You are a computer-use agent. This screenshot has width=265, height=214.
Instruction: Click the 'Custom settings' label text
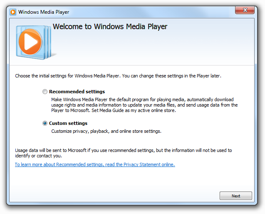[x=68, y=123]
